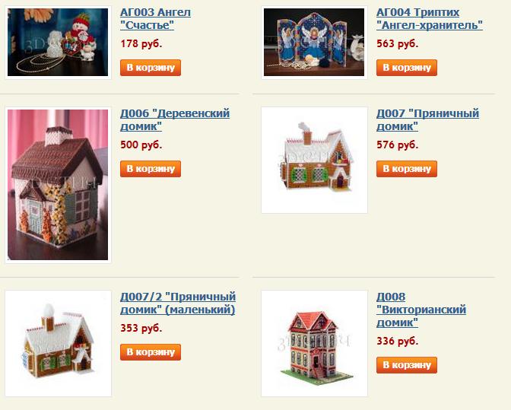This screenshot has width=511, height=410.
Task: View the Д007 gingerbread house photo
Action: coord(314,160)
